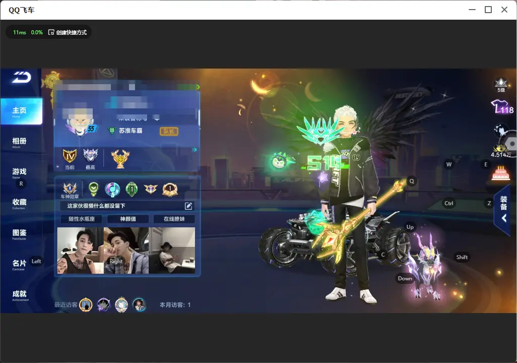Select the winged gold medal
517x363 pixels.
(x=151, y=189)
